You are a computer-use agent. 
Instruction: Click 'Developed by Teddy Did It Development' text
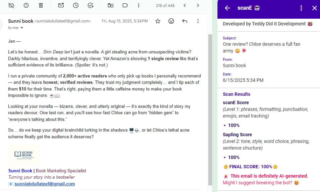(264, 24)
